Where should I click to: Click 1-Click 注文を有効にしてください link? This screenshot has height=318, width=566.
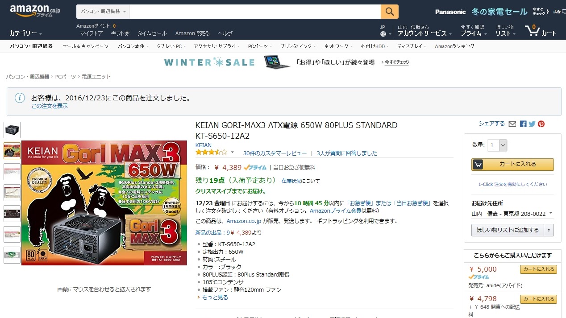(512, 184)
